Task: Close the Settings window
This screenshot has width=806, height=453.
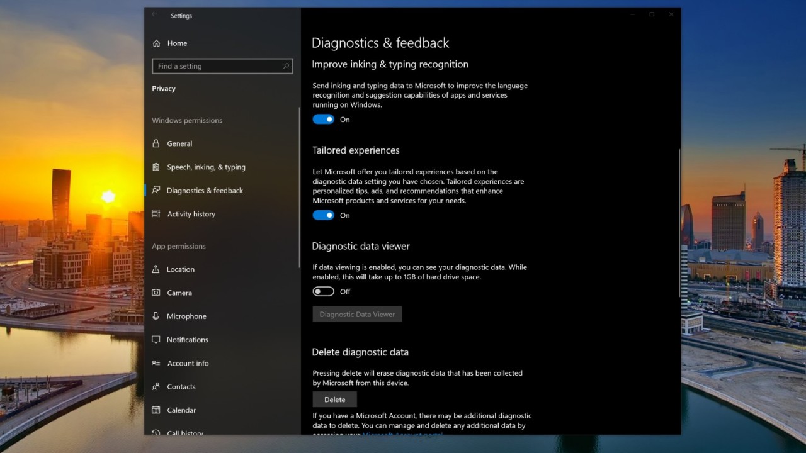Action: [x=671, y=14]
